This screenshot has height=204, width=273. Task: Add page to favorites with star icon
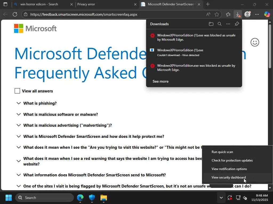pos(216,14)
